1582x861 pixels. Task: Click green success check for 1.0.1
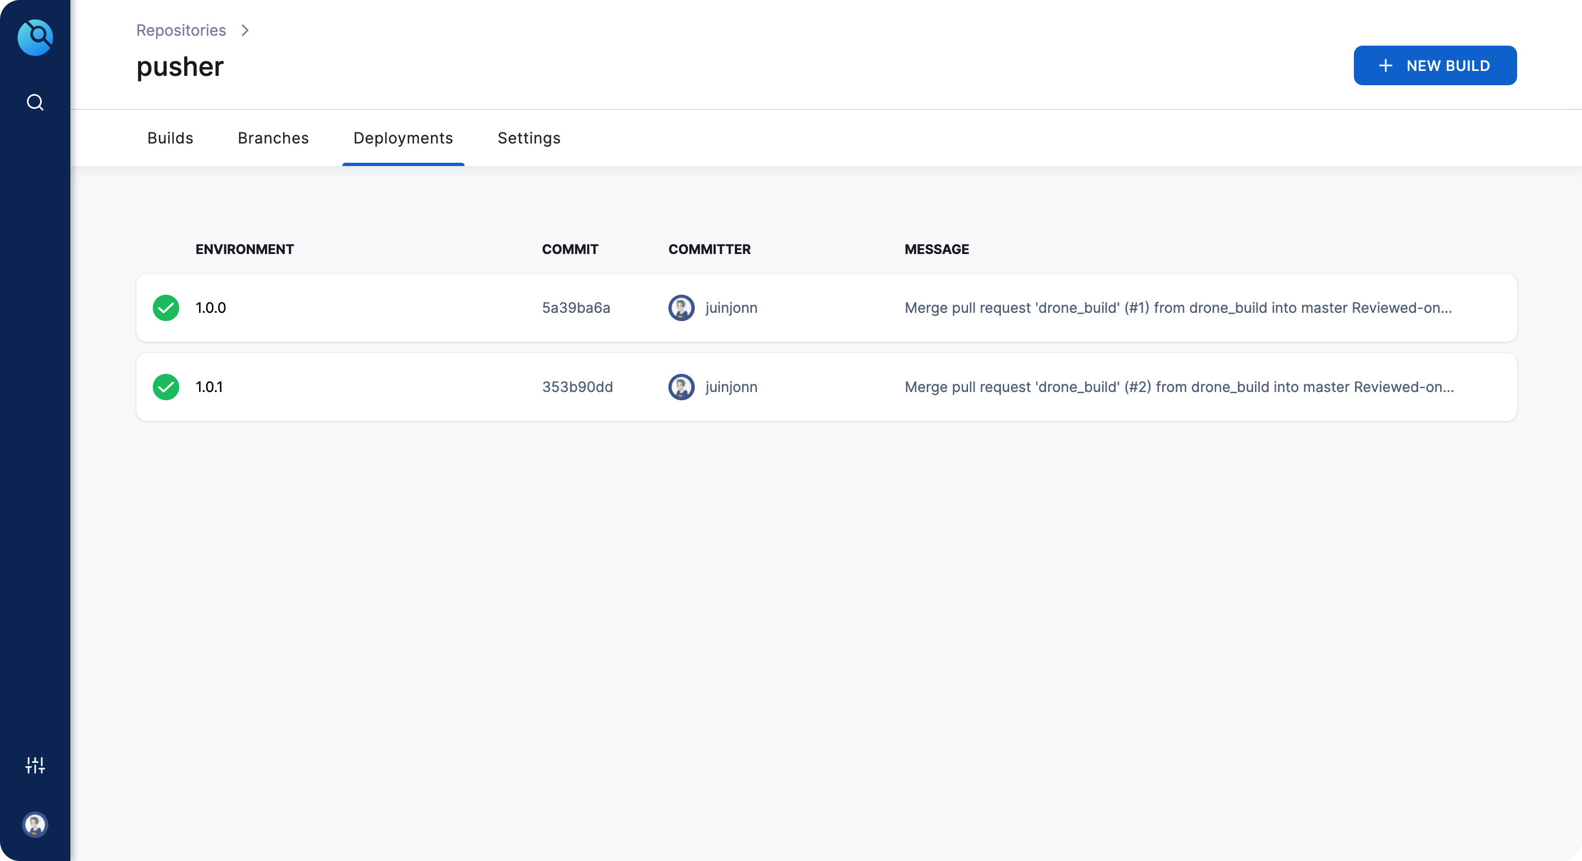[x=166, y=387]
